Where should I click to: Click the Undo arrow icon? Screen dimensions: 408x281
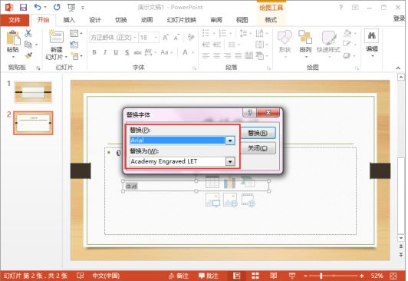pyautogui.click(x=38, y=7)
